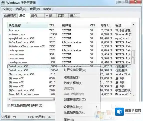Screen dimensions: 143x121
Task: Select the nvtray.exe process row
Action: pyautogui.click(x=69, y=50)
